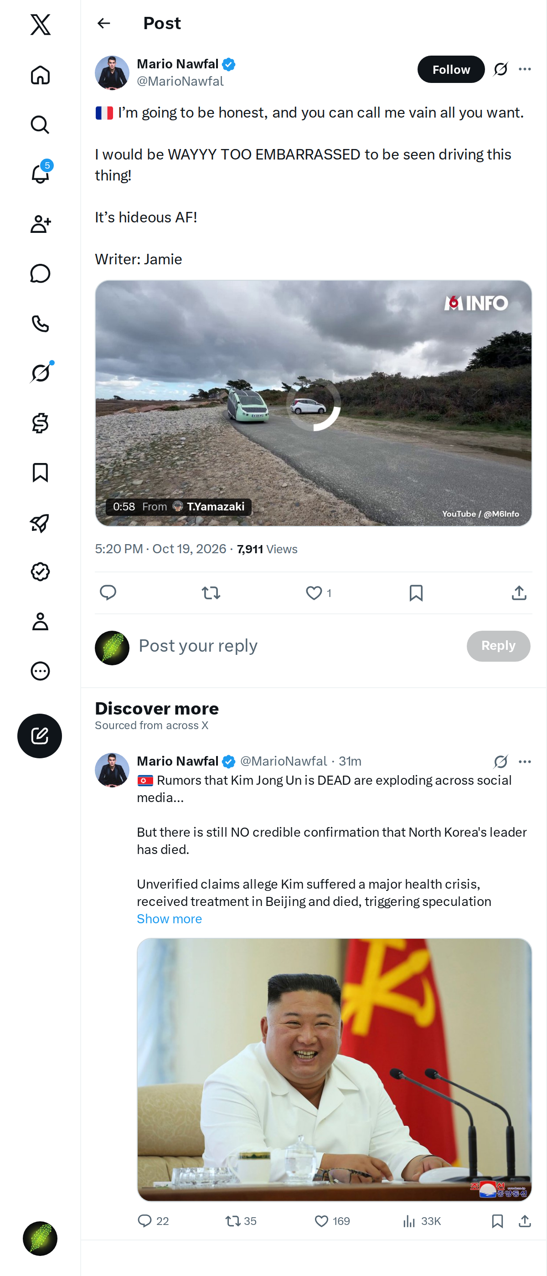Go back using the arrow beside Post

point(103,23)
